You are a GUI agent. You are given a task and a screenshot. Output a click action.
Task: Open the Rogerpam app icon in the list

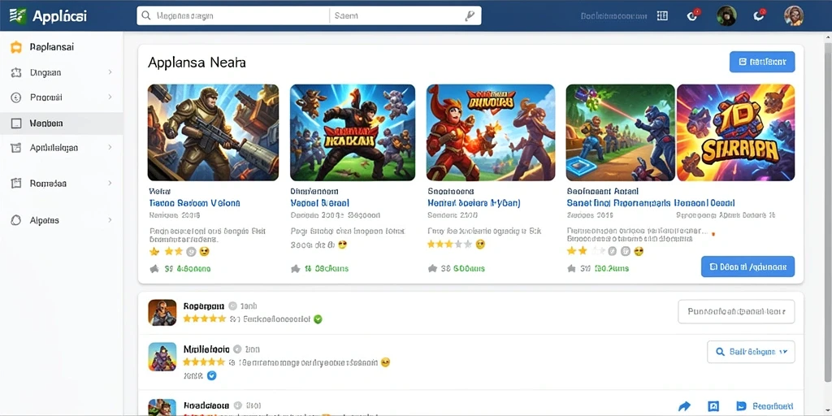162,313
